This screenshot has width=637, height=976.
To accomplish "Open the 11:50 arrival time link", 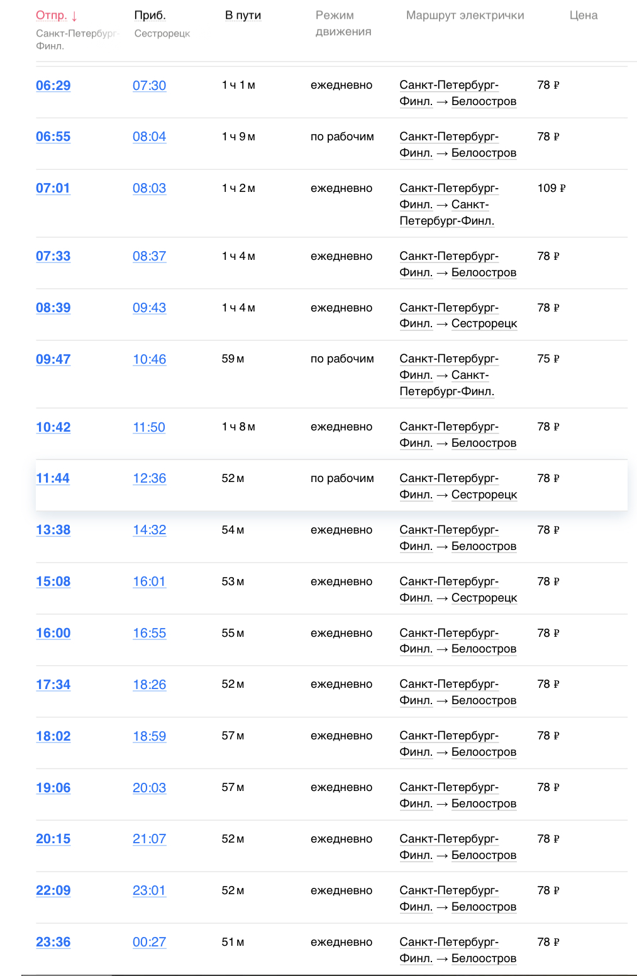I will (149, 428).
